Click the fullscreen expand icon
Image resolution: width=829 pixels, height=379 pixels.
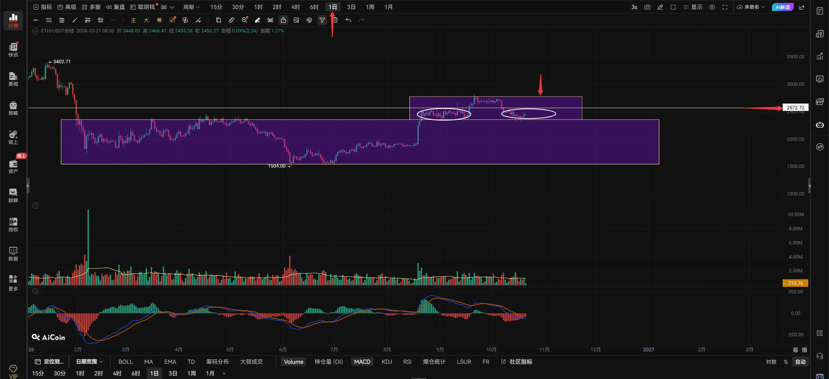(725, 7)
